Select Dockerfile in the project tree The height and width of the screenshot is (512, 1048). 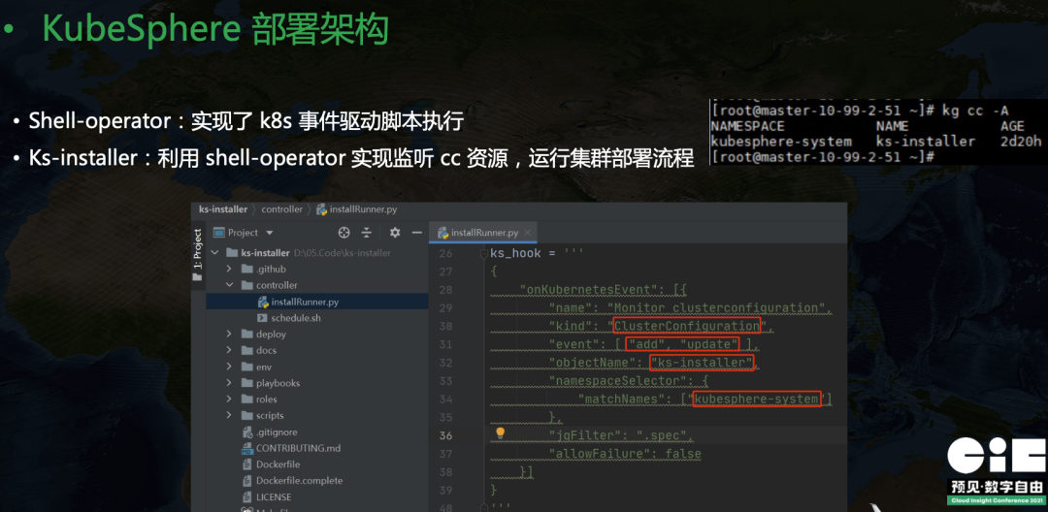click(x=278, y=464)
